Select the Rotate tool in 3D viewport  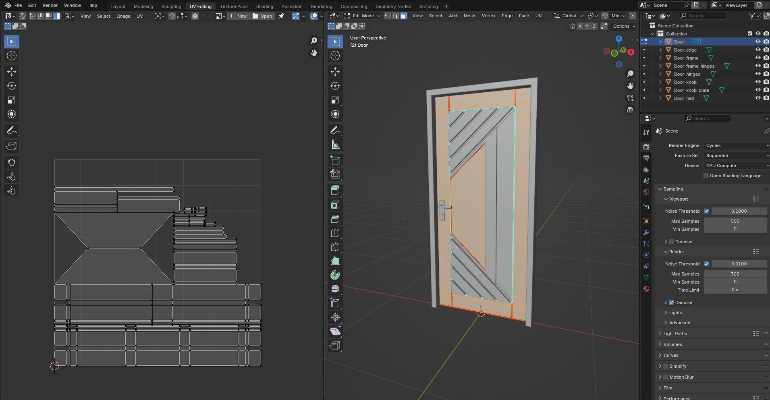point(335,86)
